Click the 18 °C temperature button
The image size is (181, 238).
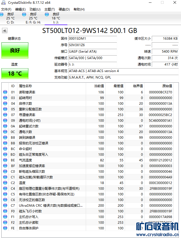coord(15,74)
